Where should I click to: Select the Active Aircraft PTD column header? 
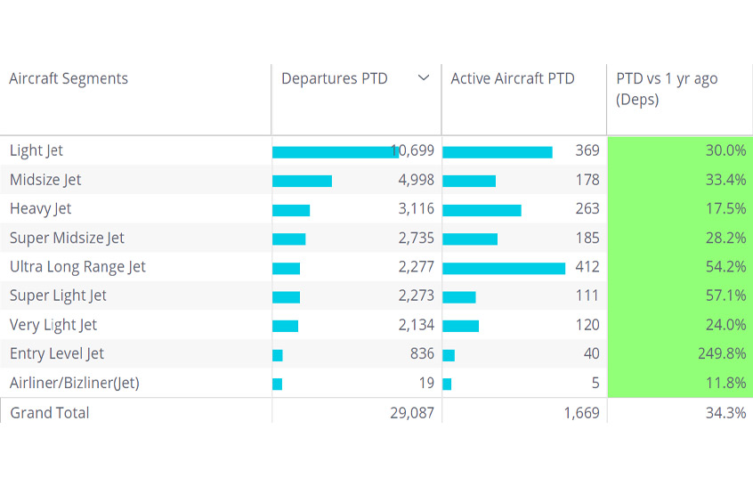(x=512, y=78)
